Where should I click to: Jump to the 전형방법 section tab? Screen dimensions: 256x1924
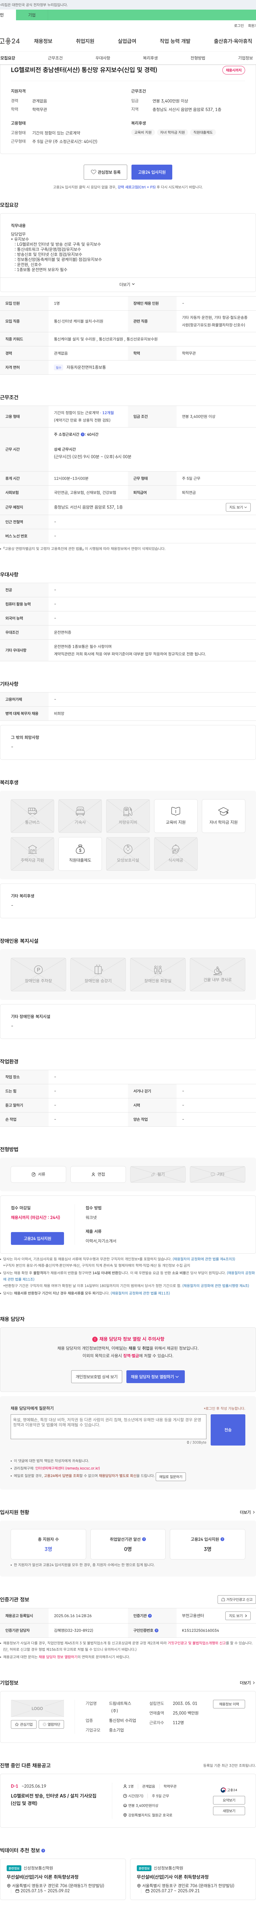[198, 58]
